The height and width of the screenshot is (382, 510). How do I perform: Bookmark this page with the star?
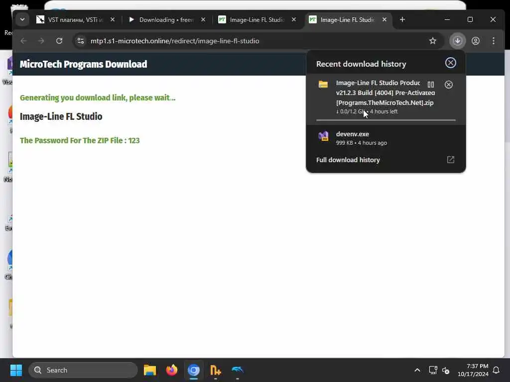pos(433,41)
